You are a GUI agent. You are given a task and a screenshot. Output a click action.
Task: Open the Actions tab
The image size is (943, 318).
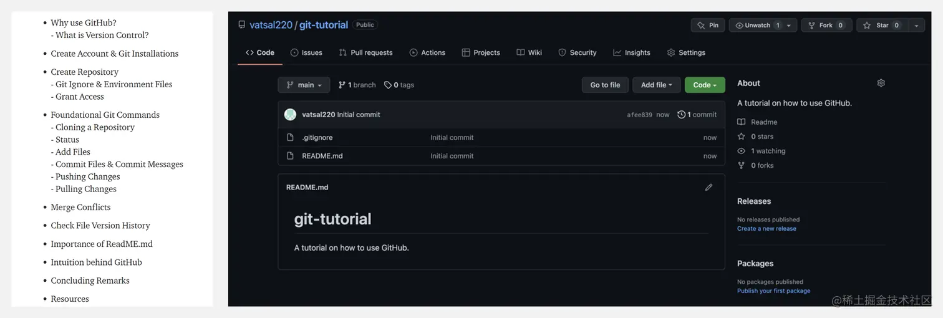(427, 52)
